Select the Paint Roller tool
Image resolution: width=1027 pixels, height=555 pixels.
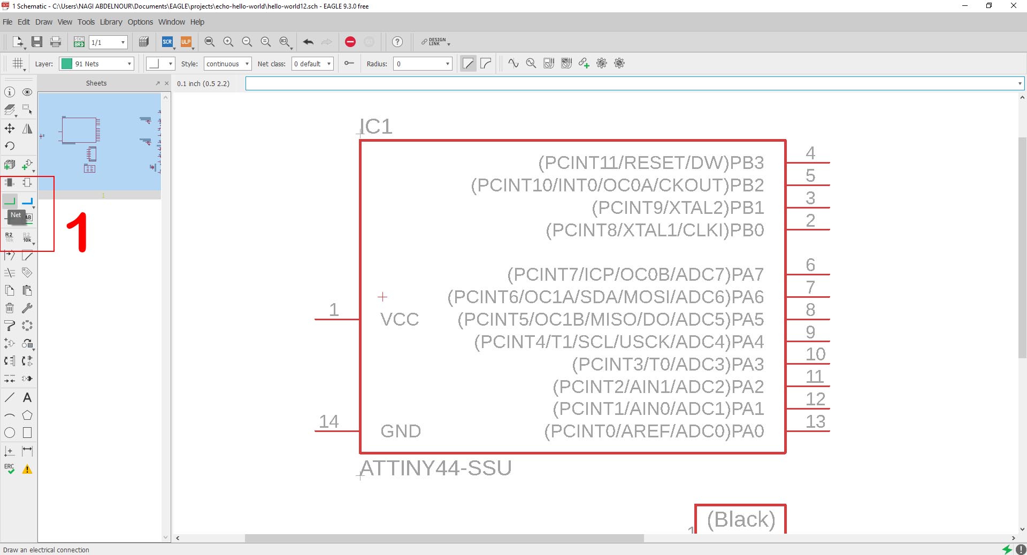(x=10, y=326)
